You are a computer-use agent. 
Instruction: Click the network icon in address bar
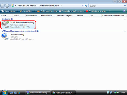pyautogui.click(x=13, y=6)
